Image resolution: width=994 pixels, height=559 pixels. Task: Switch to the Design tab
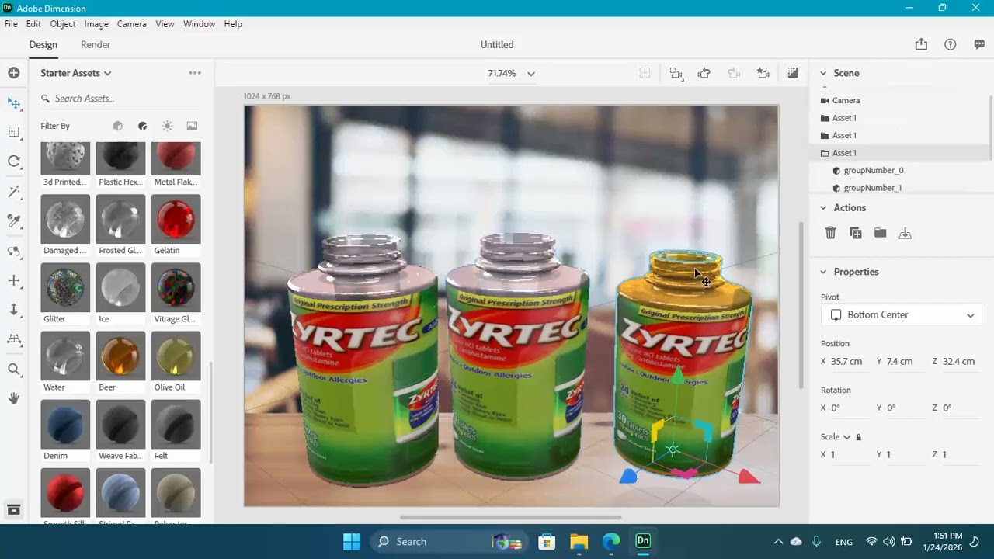click(x=43, y=45)
